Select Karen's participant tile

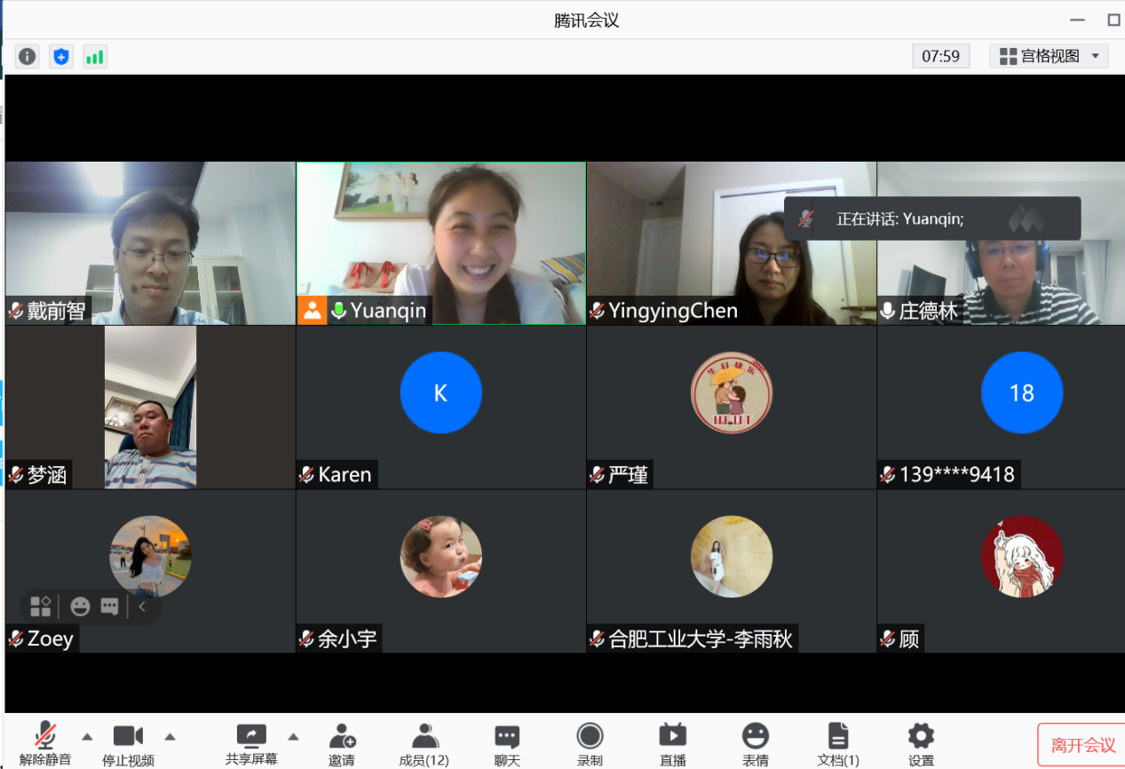(440, 407)
